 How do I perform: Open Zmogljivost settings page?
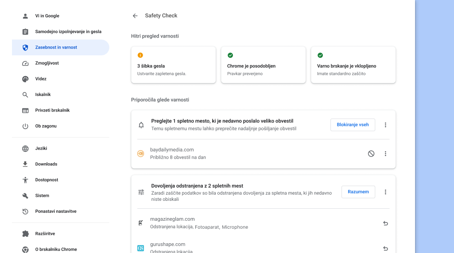pyautogui.click(x=61, y=63)
